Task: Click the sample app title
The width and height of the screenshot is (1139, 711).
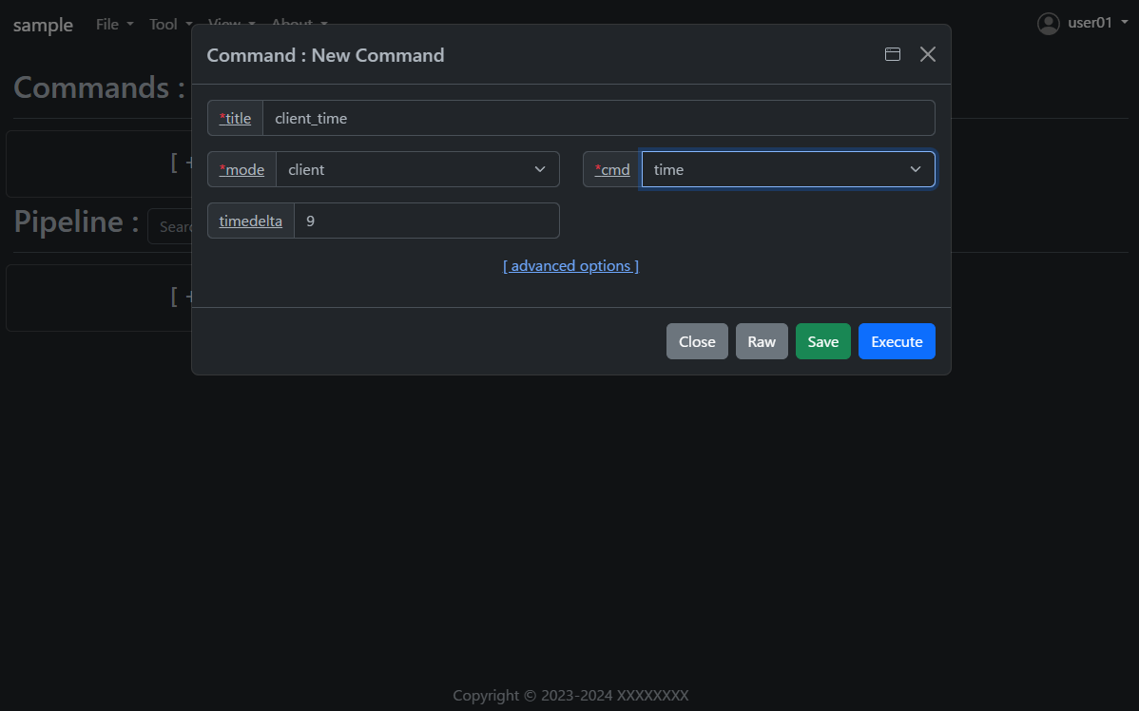Action: [x=42, y=25]
